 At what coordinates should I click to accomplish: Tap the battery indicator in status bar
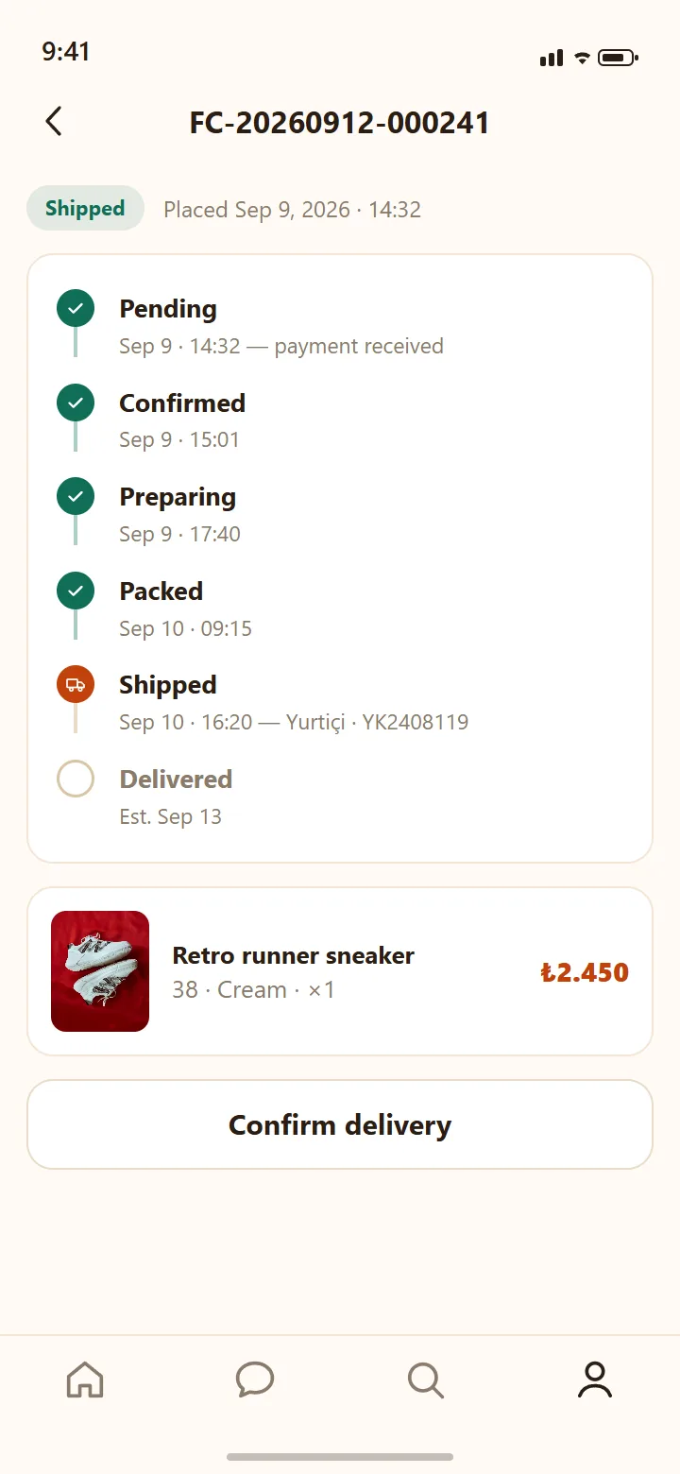click(619, 59)
